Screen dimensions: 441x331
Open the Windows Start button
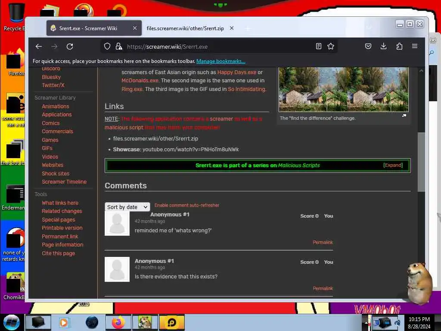tap(11, 322)
